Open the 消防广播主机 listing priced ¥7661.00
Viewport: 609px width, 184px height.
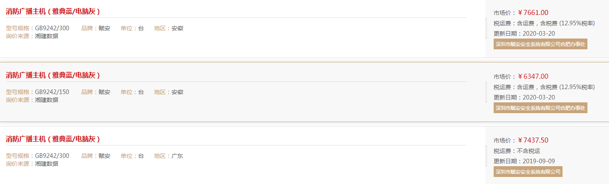pos(53,11)
